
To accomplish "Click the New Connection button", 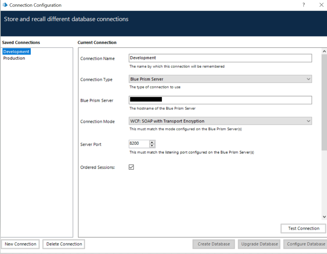I will pos(20,244).
